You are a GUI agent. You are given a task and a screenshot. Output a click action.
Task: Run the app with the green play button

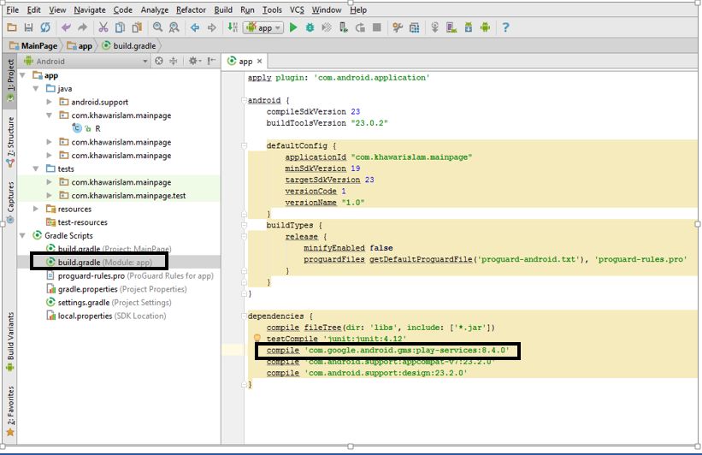click(293, 27)
